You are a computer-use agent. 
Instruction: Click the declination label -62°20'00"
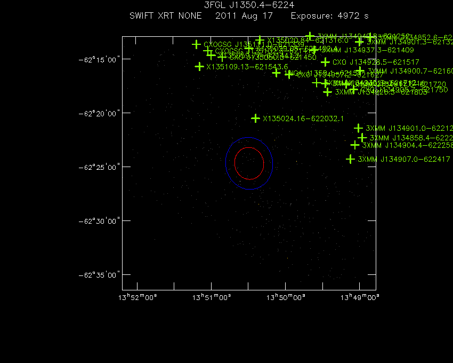99,114
